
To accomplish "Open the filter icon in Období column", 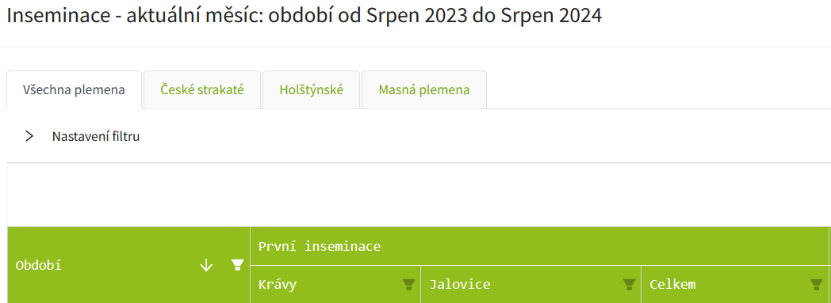I will [238, 266].
